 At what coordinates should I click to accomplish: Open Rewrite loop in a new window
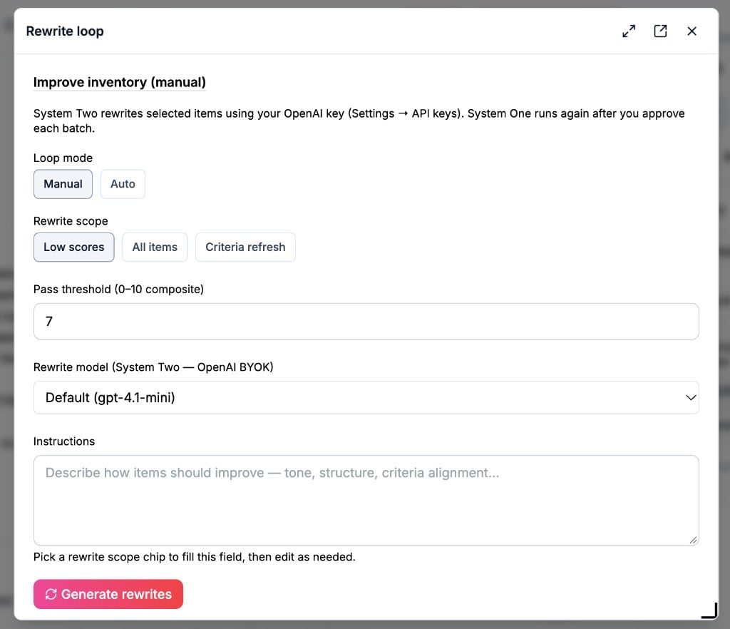coord(660,31)
